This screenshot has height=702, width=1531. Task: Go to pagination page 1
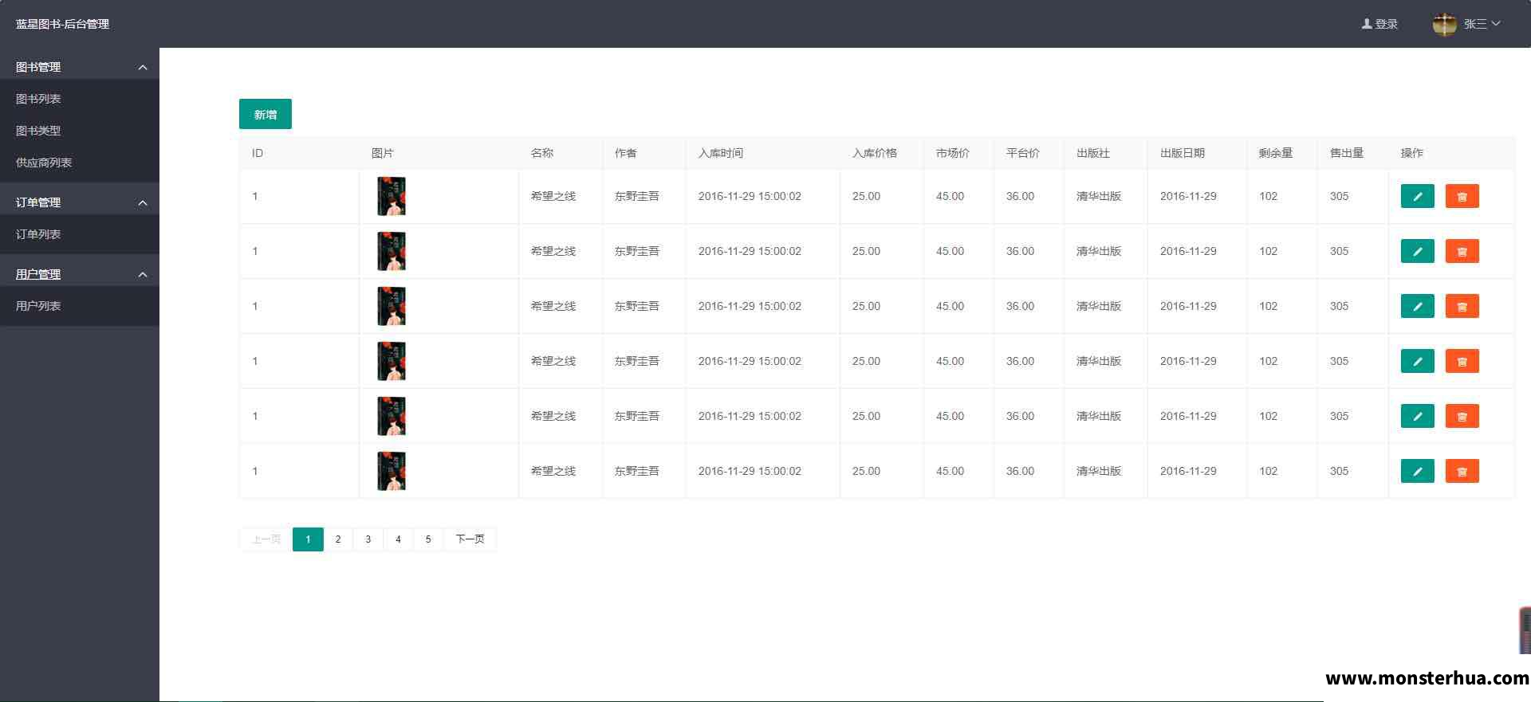[x=308, y=539]
